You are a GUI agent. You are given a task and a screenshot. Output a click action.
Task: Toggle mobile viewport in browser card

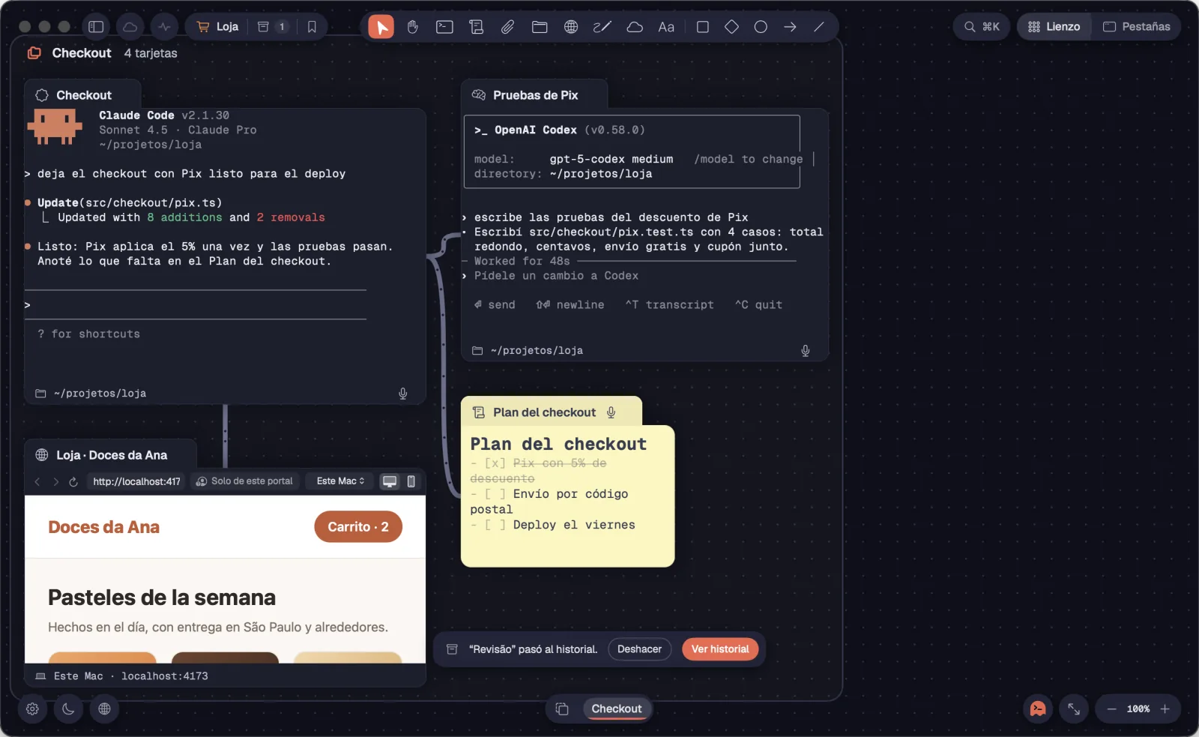click(x=411, y=481)
